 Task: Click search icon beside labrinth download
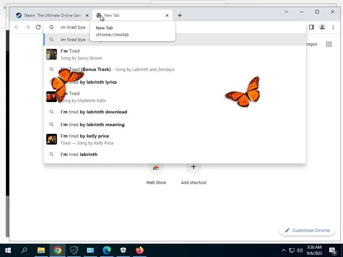51,112
